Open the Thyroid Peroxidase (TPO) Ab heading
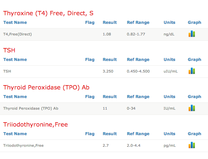 tap(46, 87)
